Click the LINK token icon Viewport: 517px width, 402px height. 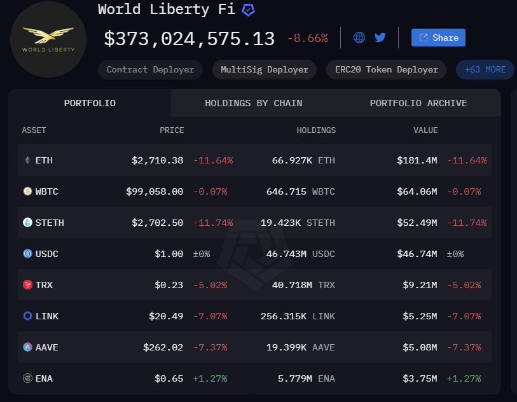[x=27, y=316]
